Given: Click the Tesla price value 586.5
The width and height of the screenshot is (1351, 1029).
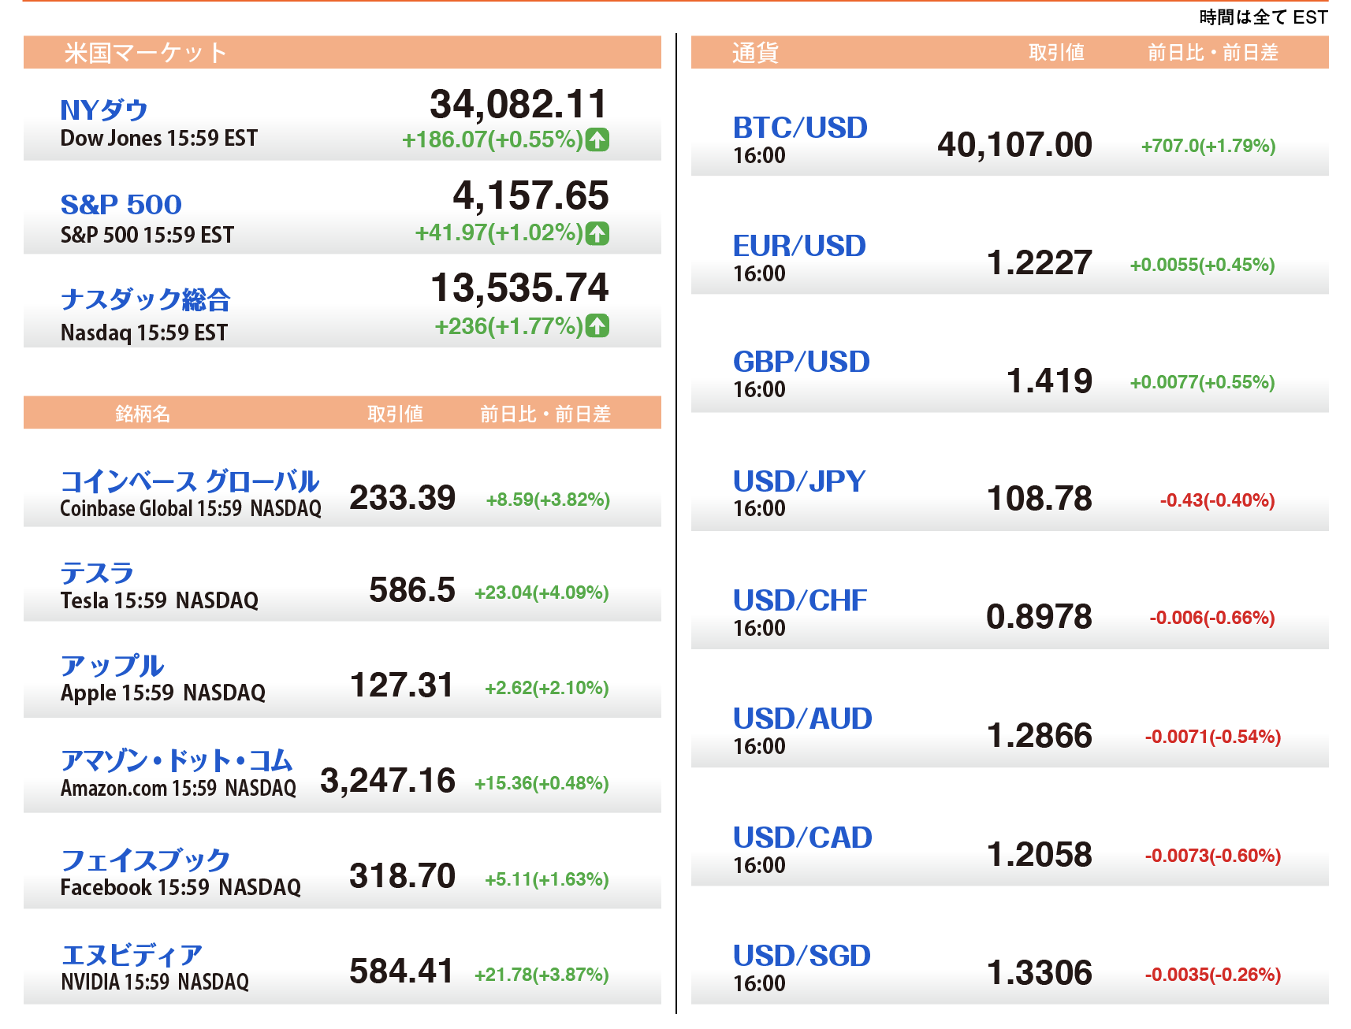Looking at the screenshot, I should click(x=411, y=590).
